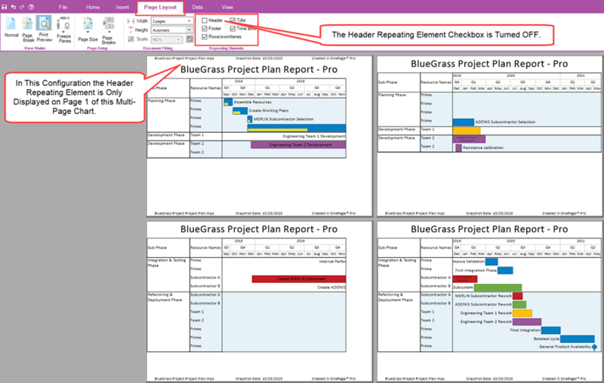Open the Help question mark icon
604x383 pixels.
[x=32, y=7]
